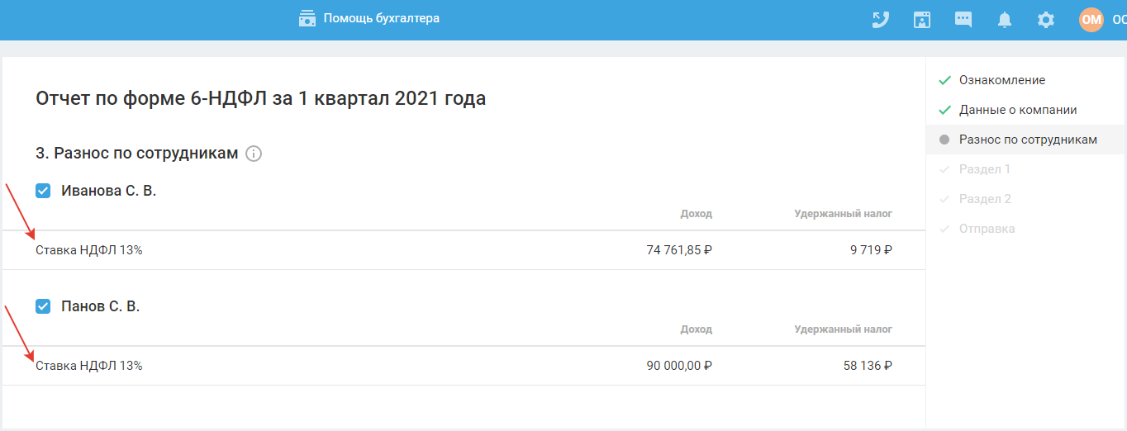1127x431 pixels.
Task: Open the Помощь бухгалтера link
Action: pyautogui.click(x=381, y=18)
